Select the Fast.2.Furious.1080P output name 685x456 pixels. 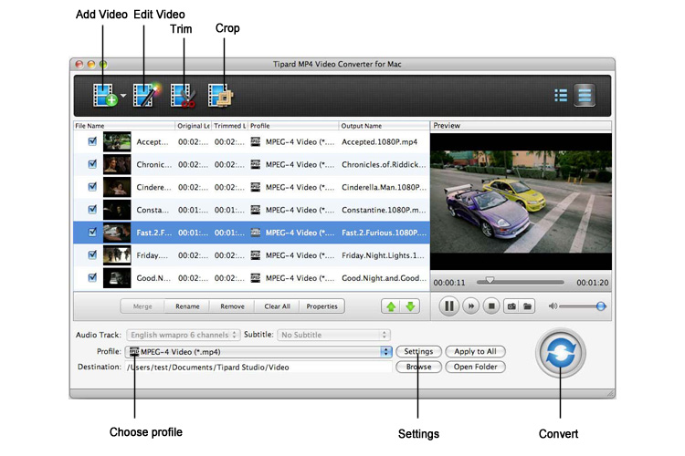(384, 233)
